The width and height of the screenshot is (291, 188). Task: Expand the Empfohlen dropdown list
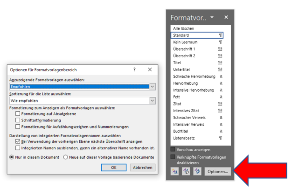[x=152, y=87]
